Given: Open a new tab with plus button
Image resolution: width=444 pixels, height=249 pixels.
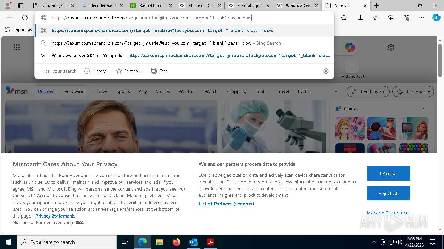Looking at the screenshot, I should (x=376, y=6).
